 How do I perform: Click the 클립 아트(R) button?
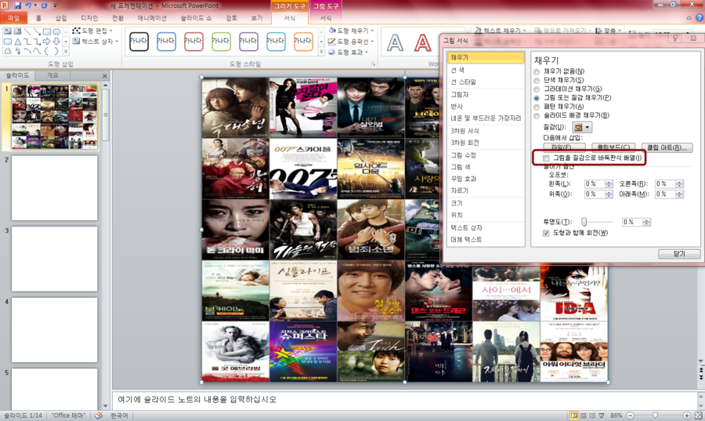[667, 147]
